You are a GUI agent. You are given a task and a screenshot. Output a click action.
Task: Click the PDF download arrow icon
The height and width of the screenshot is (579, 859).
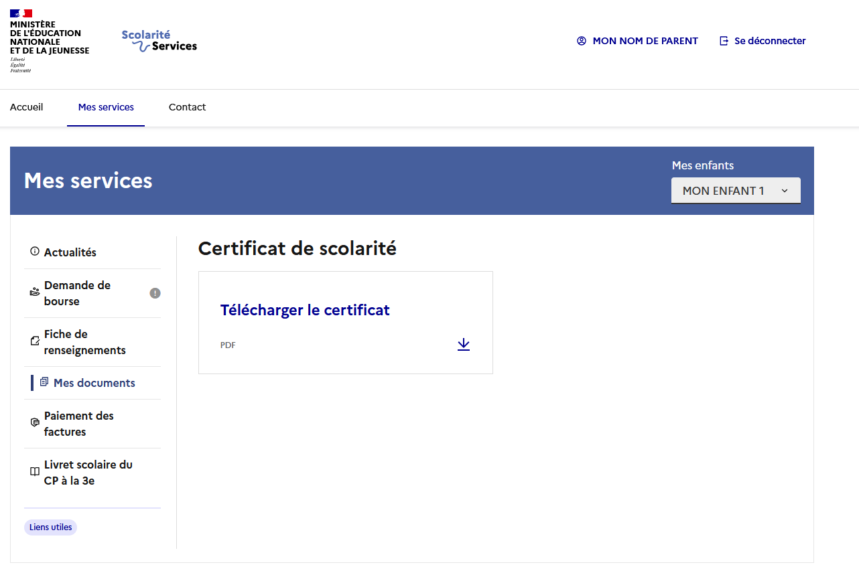coord(463,345)
